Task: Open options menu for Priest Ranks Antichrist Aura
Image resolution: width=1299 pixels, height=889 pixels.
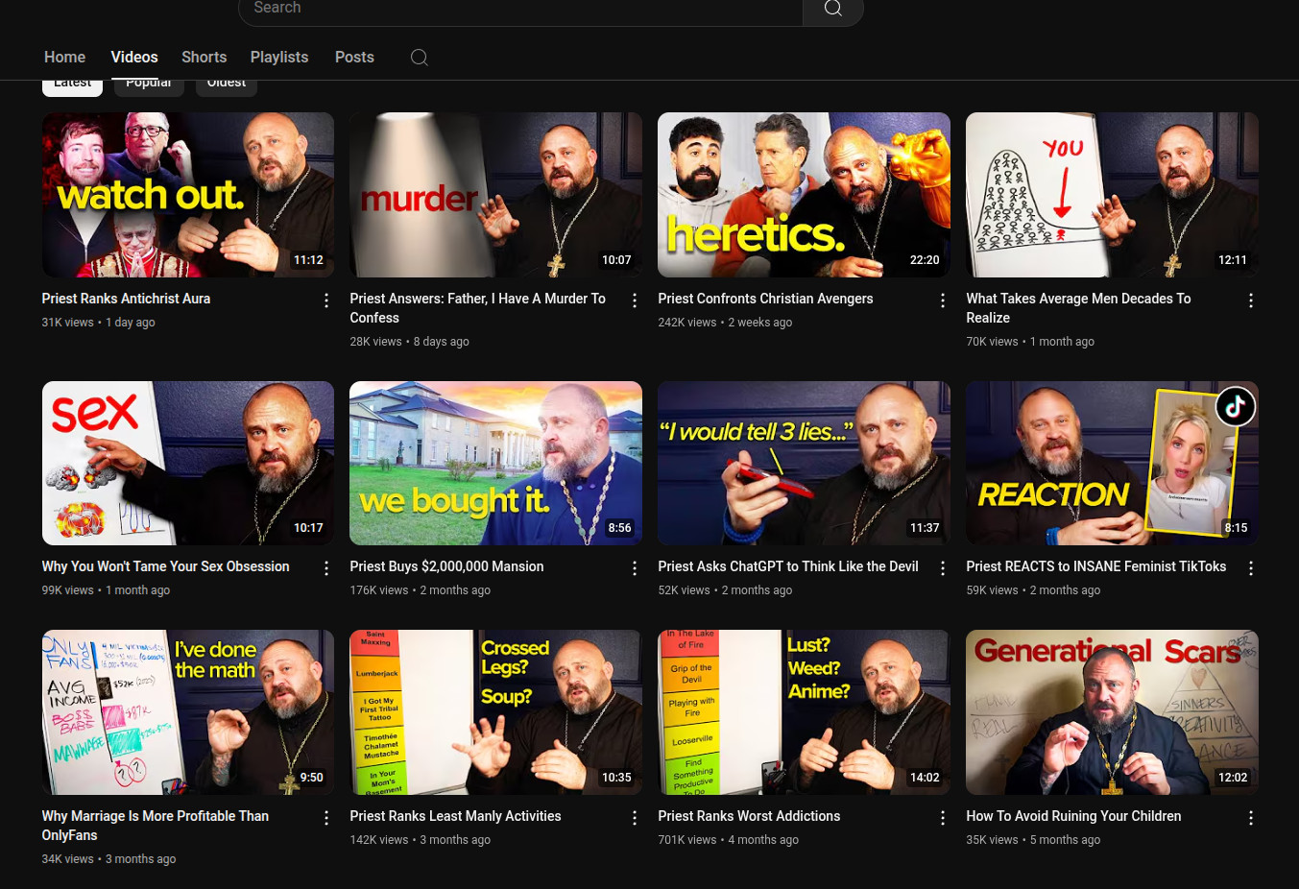Action: [326, 300]
